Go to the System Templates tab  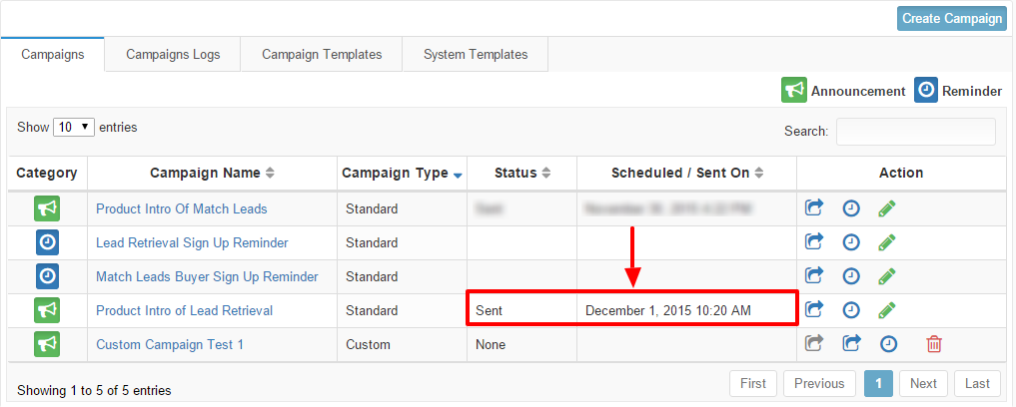476,55
